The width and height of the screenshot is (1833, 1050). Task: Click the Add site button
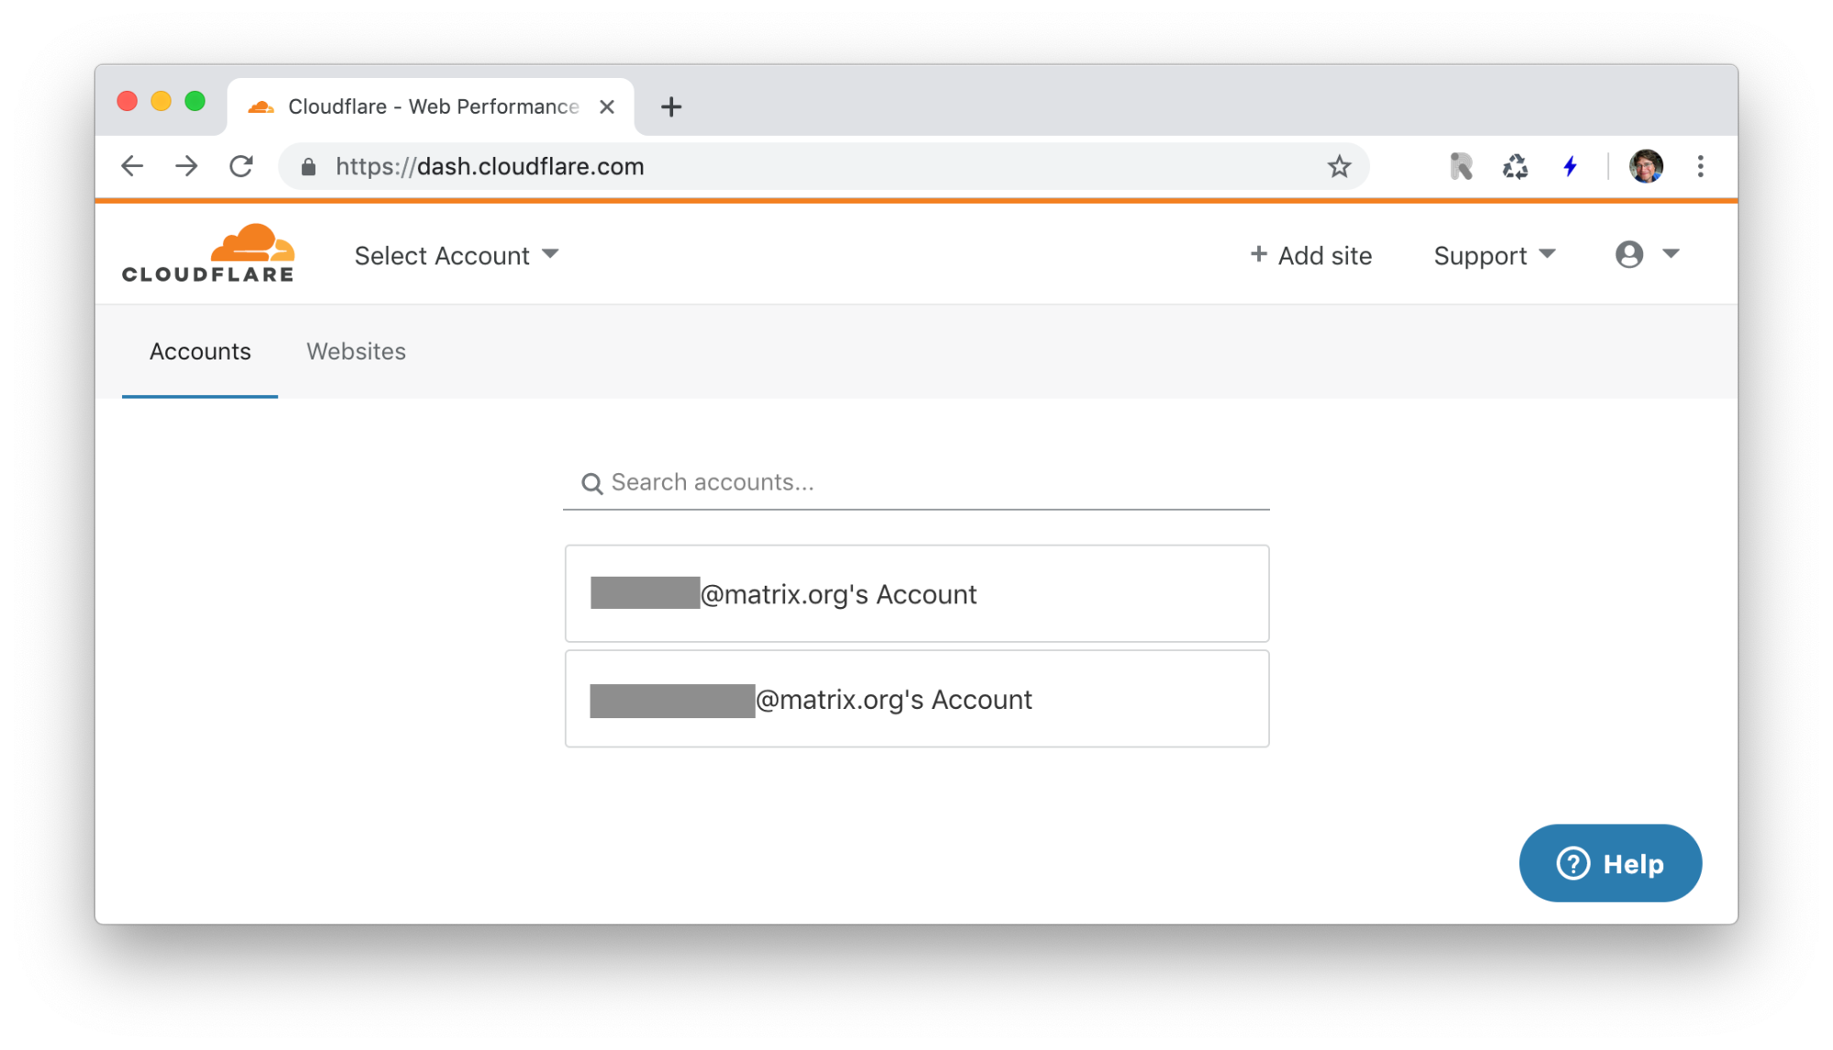point(1310,255)
